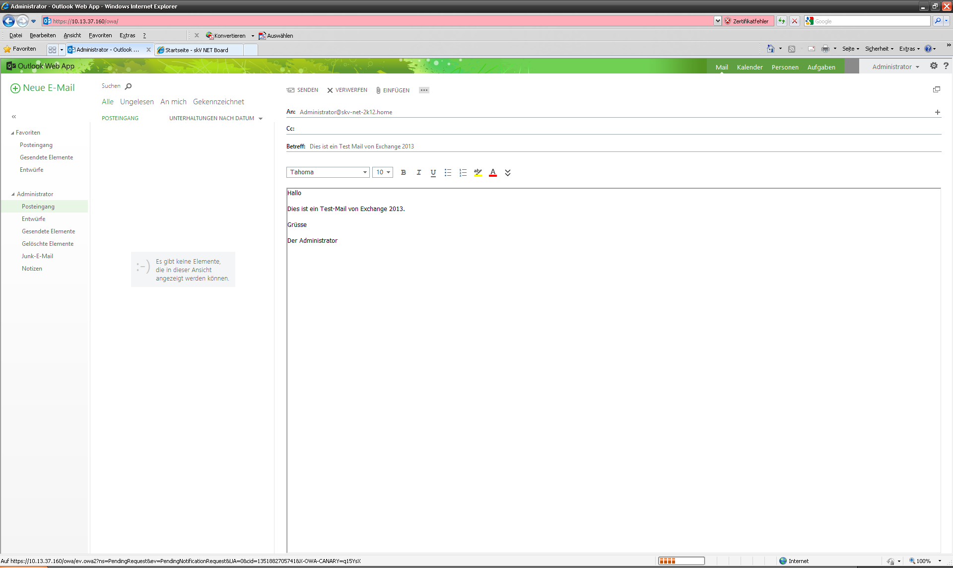Click the plus icon to add recipients

pos(937,112)
